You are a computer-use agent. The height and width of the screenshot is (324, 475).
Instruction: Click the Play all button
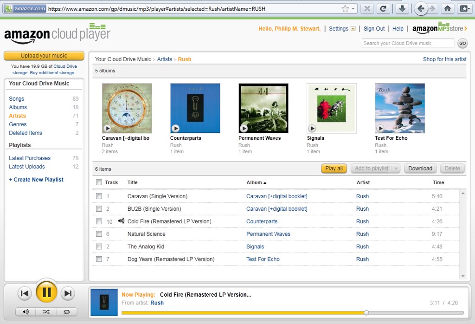(334, 168)
